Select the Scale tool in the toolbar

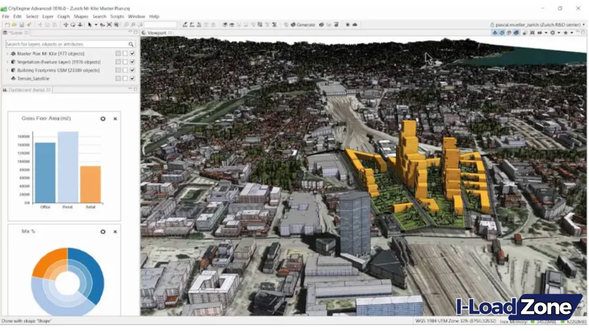point(81,25)
